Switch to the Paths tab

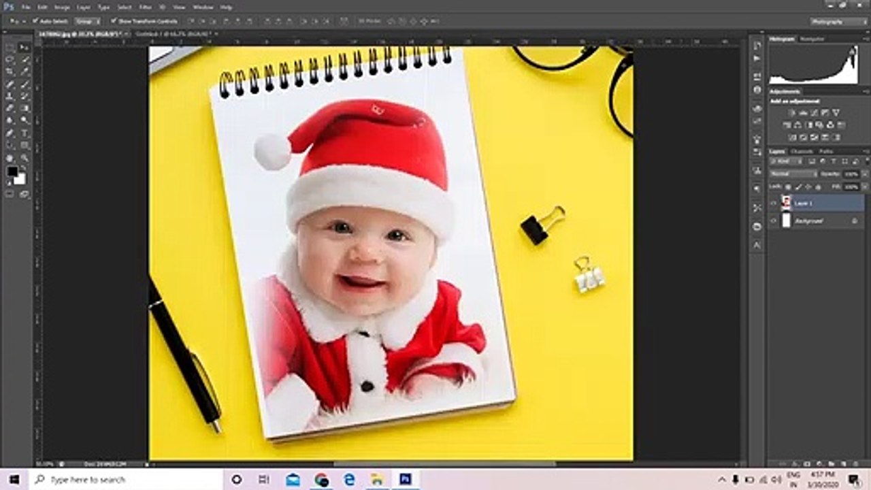[826, 151]
